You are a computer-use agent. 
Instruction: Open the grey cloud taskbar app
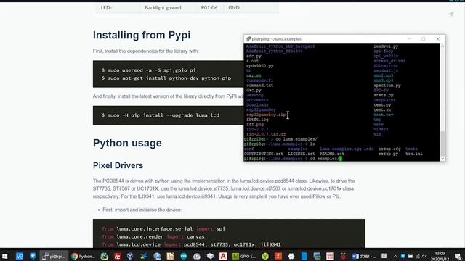(x=197, y=256)
